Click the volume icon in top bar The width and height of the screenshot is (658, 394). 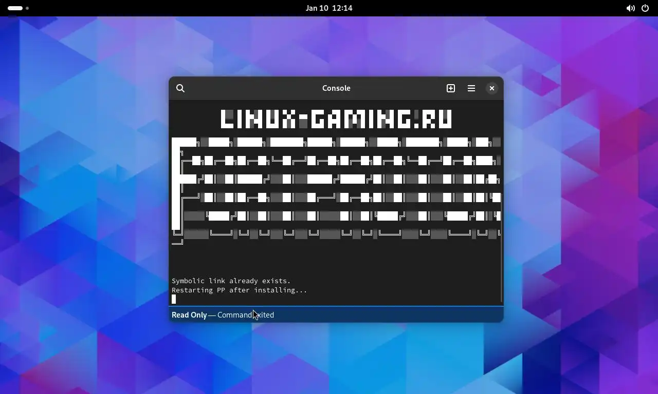click(630, 8)
